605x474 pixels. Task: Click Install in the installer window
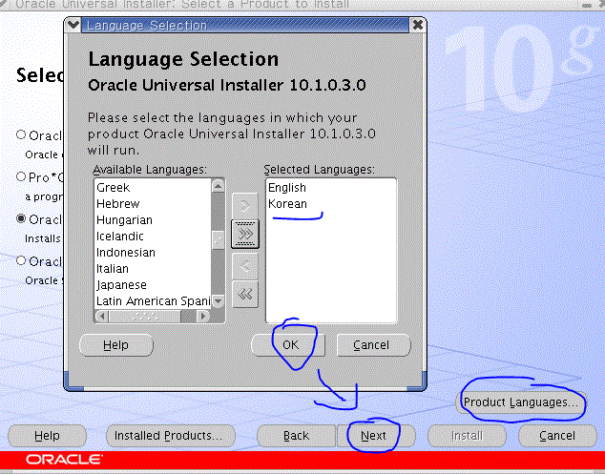tap(467, 436)
